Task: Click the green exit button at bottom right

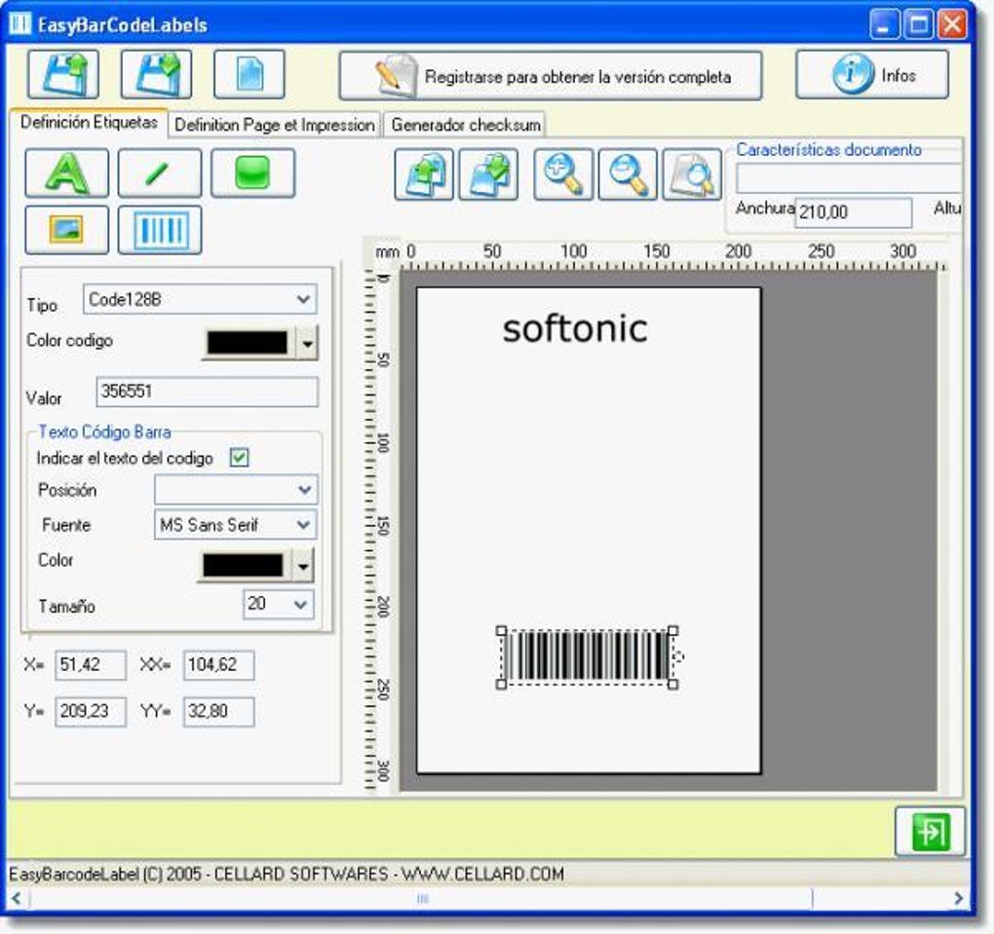Action: coord(930,831)
